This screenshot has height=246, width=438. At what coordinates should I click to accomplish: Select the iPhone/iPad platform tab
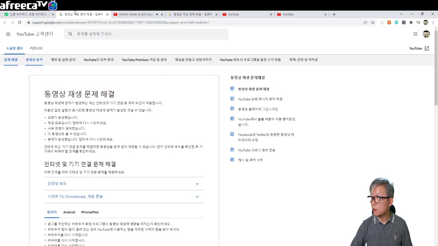pos(90,212)
